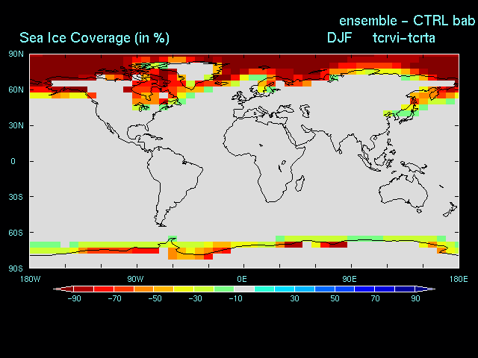Image resolution: width=478 pixels, height=358 pixels.
Task: Click the 0E longitude axis label
Action: 242,279
